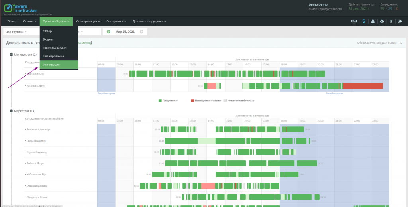Go to previous day with green arrow
This screenshot has width=408, height=207.
click(x=108, y=32)
